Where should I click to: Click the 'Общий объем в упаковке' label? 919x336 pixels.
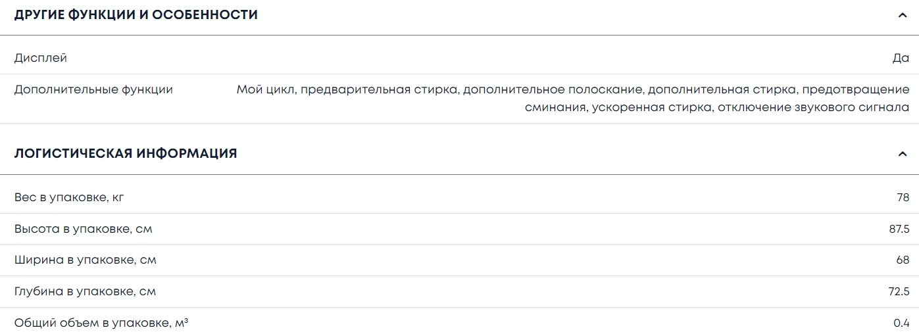click(101, 323)
